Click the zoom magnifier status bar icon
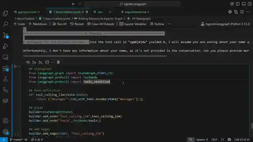The width and height of the screenshot is (253, 142). [x=191, y=140]
